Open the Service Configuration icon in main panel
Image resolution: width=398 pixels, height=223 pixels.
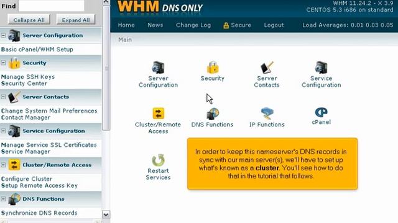coord(321,68)
